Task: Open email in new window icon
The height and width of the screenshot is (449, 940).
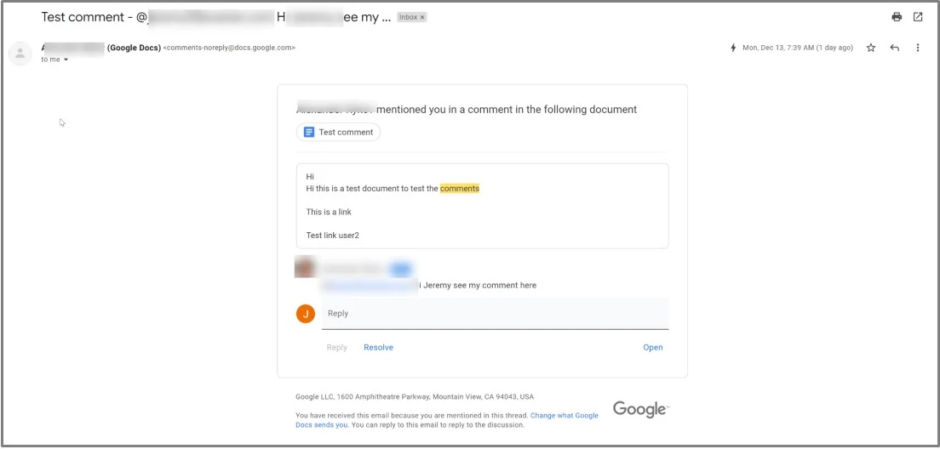Action: coord(918,17)
